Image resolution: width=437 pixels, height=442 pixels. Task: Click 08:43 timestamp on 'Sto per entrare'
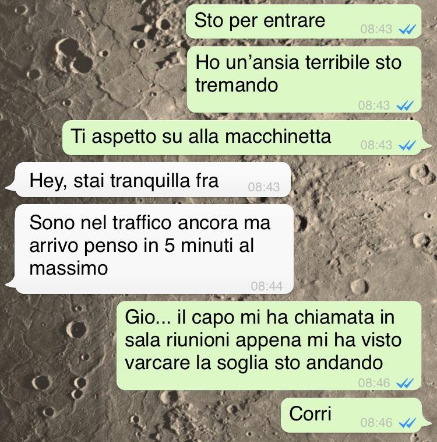pyautogui.click(x=376, y=29)
